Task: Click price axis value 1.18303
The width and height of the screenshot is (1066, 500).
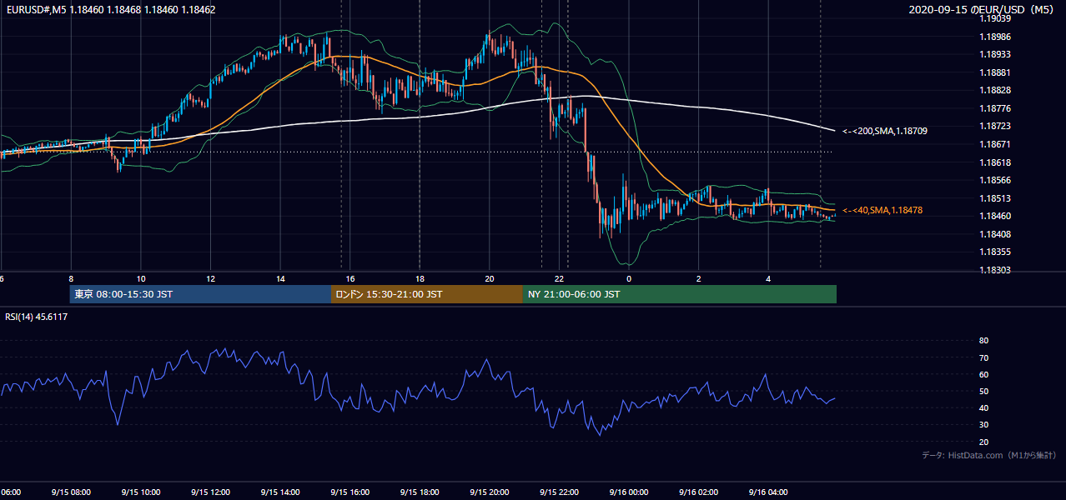Action: (995, 270)
